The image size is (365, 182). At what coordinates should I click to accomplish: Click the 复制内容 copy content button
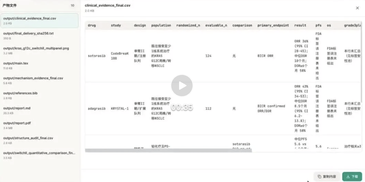(327, 177)
